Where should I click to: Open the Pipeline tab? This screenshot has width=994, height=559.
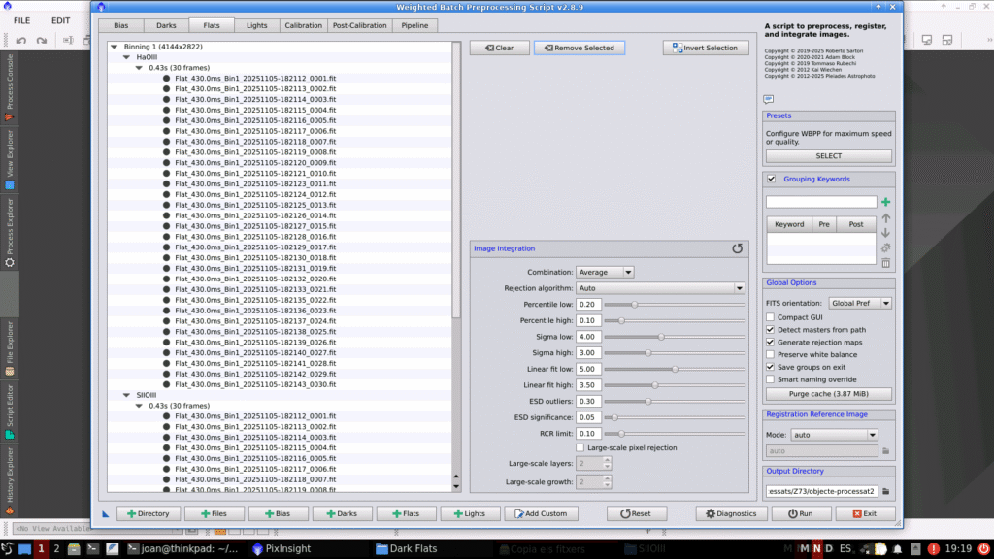pos(413,25)
